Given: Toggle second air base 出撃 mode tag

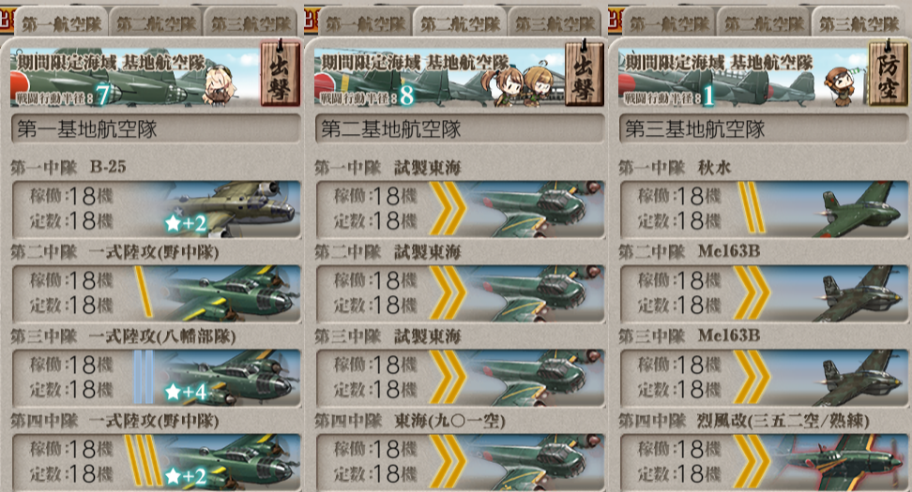Looking at the screenshot, I should 584,72.
